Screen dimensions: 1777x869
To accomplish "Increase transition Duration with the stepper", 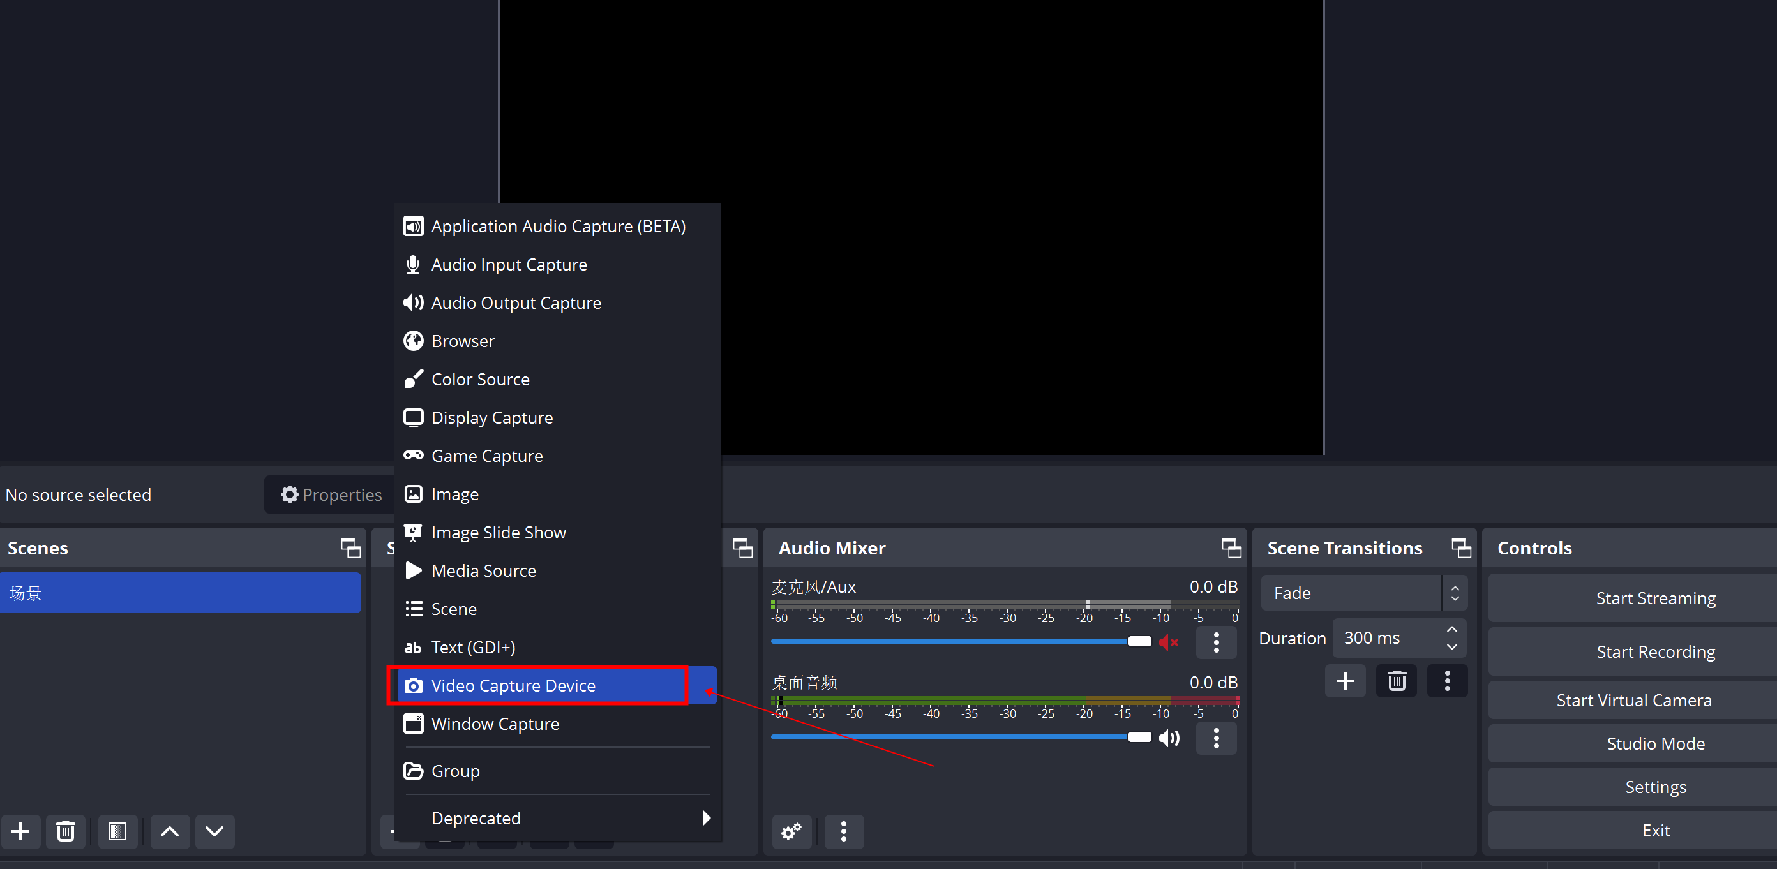I will coord(1451,629).
